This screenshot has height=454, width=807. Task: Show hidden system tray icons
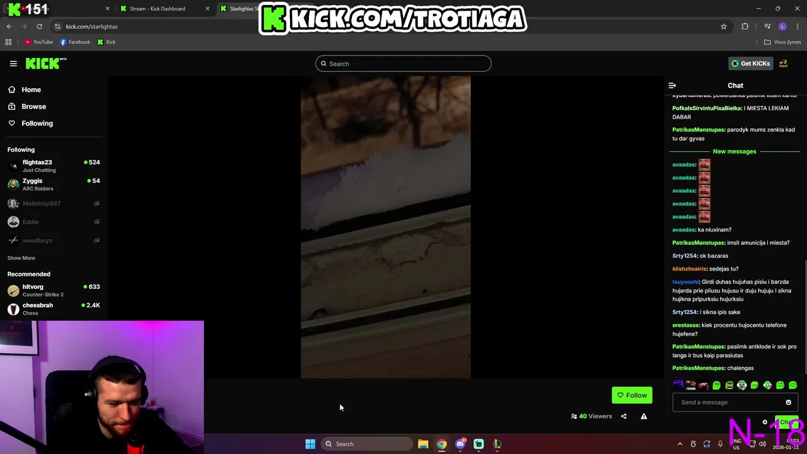680,444
